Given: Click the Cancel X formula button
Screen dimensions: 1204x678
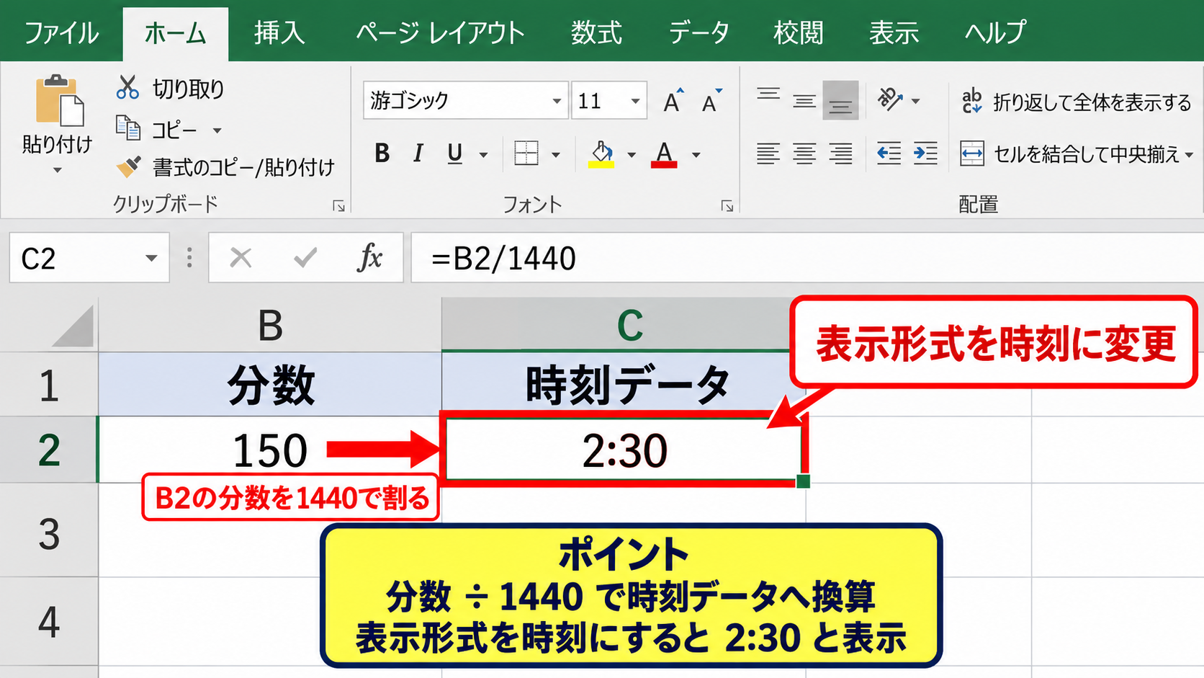Looking at the screenshot, I should point(241,257).
